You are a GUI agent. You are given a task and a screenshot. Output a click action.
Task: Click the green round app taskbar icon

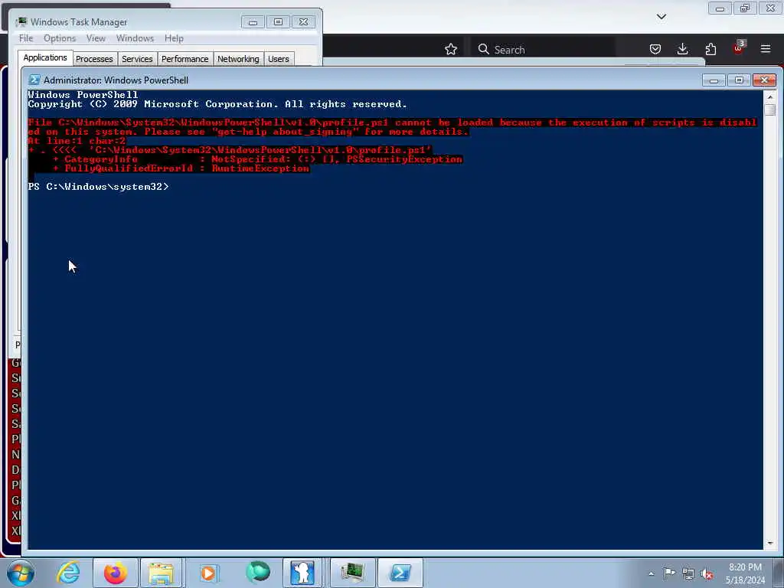257,573
